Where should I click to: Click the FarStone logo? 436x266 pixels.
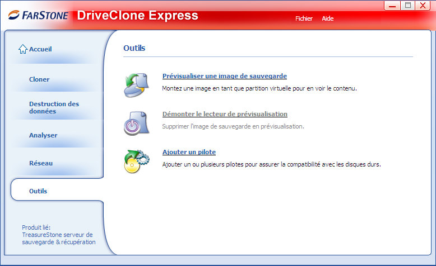click(x=38, y=15)
